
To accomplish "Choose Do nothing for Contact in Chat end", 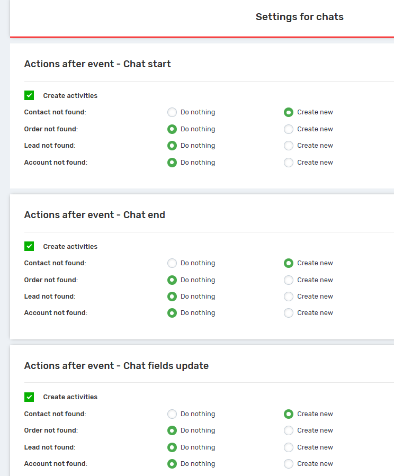I will 172,263.
